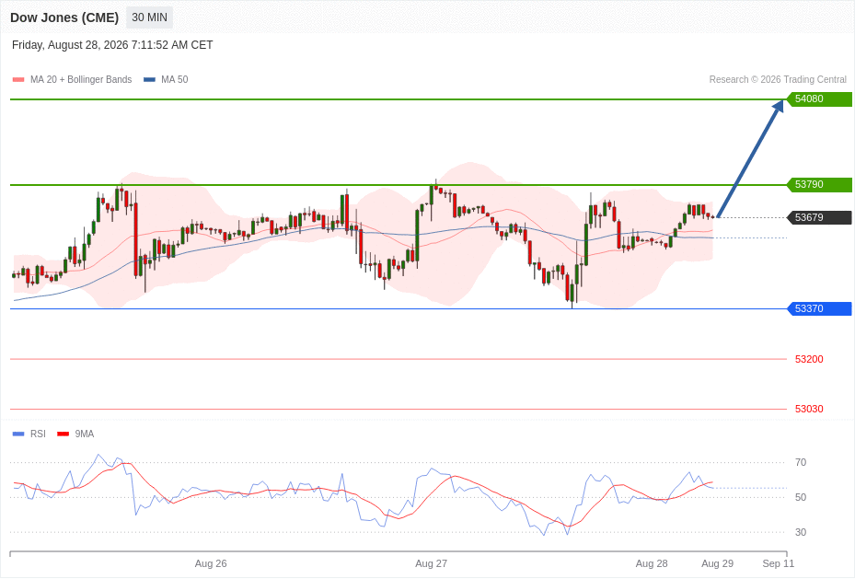Click the MA 50 legend label
This screenshot has height=579, width=855.
click(175, 79)
